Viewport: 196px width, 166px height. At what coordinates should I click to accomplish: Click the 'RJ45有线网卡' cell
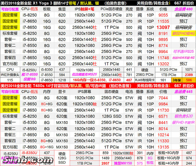click(145, 80)
